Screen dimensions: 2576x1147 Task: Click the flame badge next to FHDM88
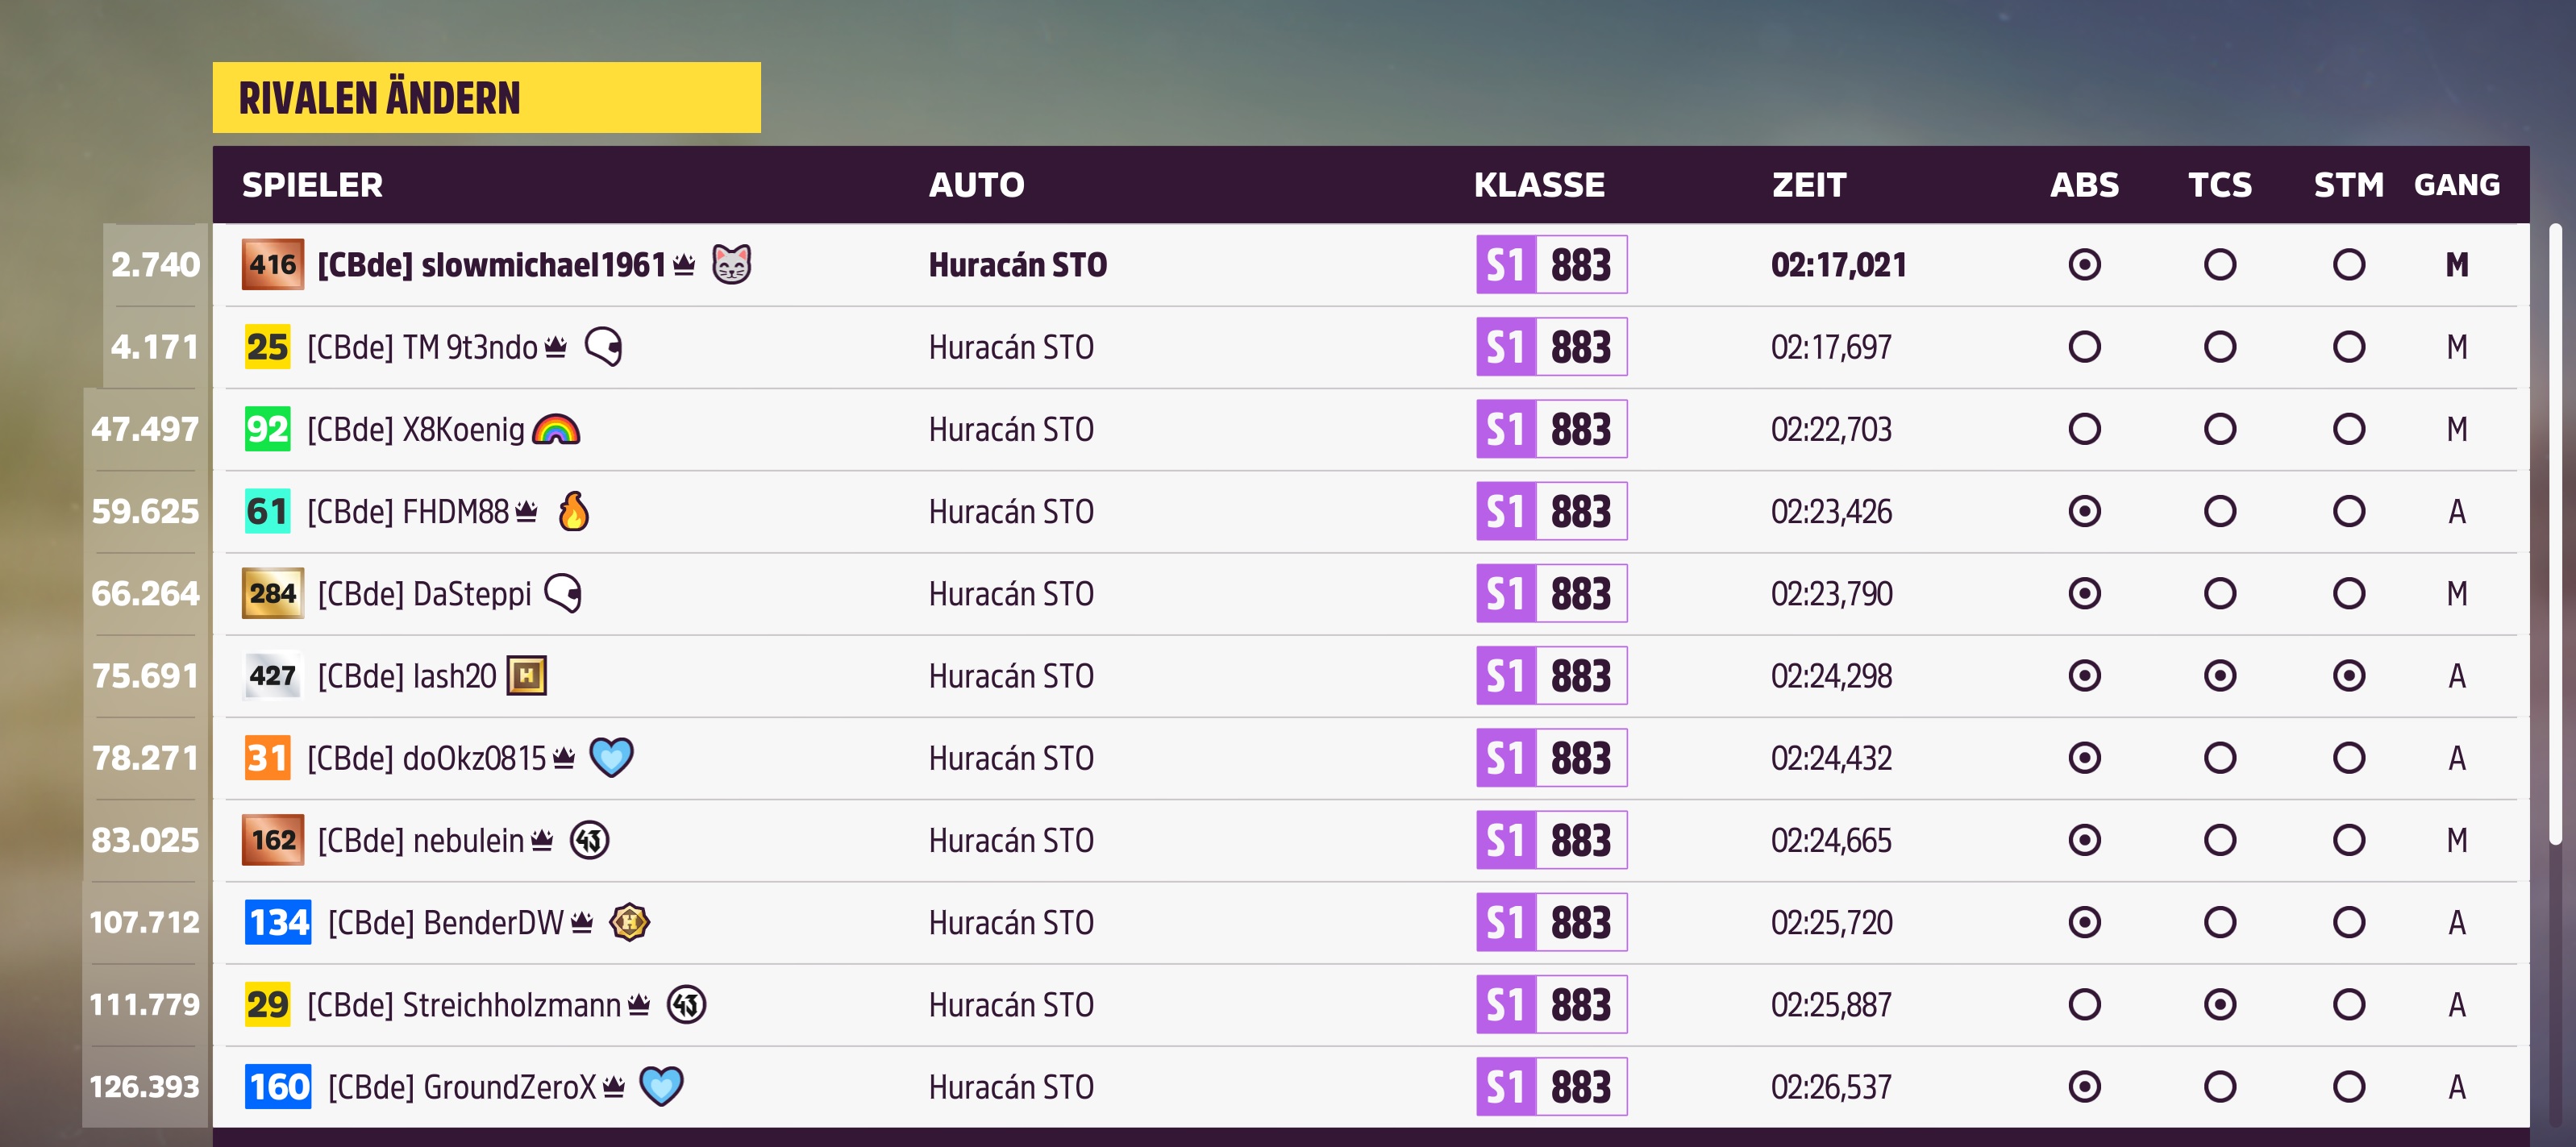(x=573, y=511)
